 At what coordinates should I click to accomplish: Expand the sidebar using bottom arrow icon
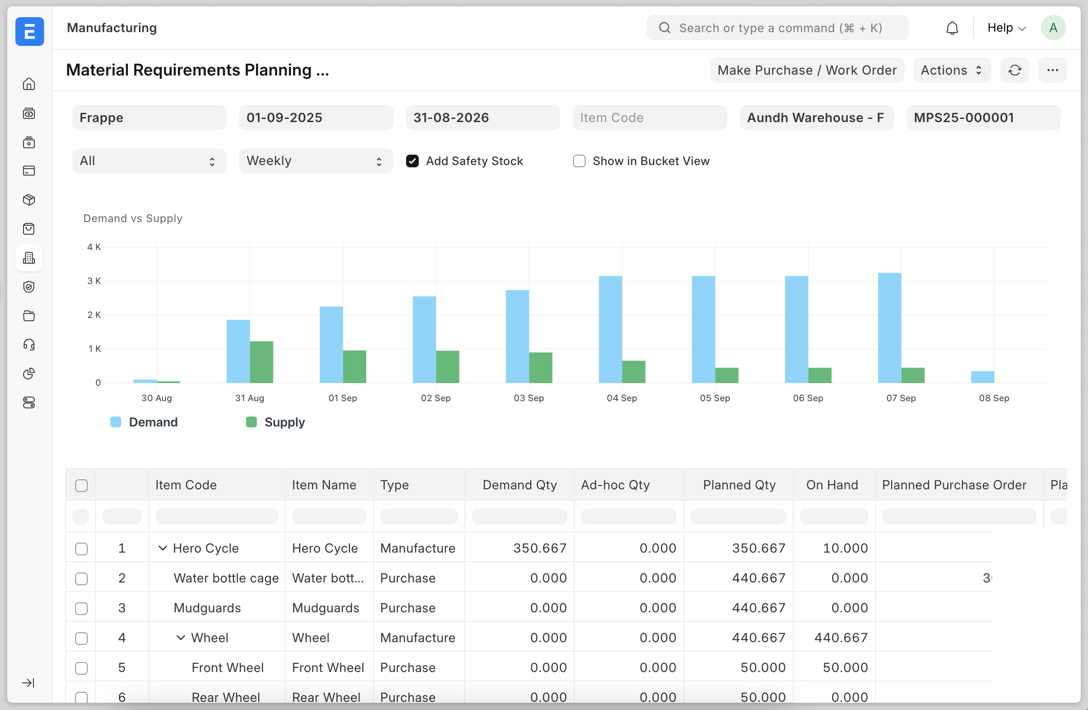pyautogui.click(x=28, y=682)
